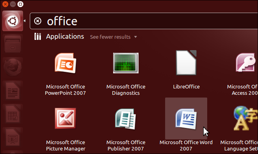The image size is (258, 154).
Task: Click the office search text field
Action: (x=144, y=21)
